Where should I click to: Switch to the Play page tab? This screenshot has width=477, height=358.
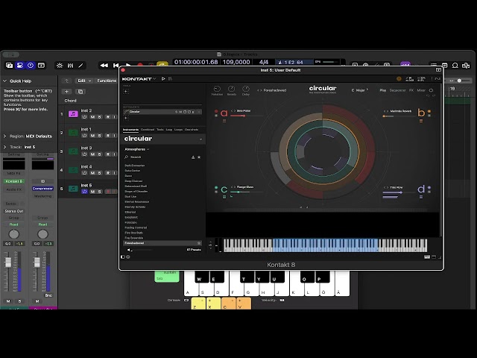coord(383,90)
